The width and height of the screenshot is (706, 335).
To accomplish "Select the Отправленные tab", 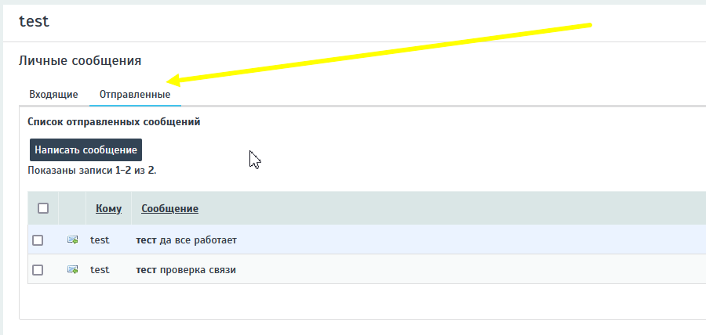I will tap(135, 95).
